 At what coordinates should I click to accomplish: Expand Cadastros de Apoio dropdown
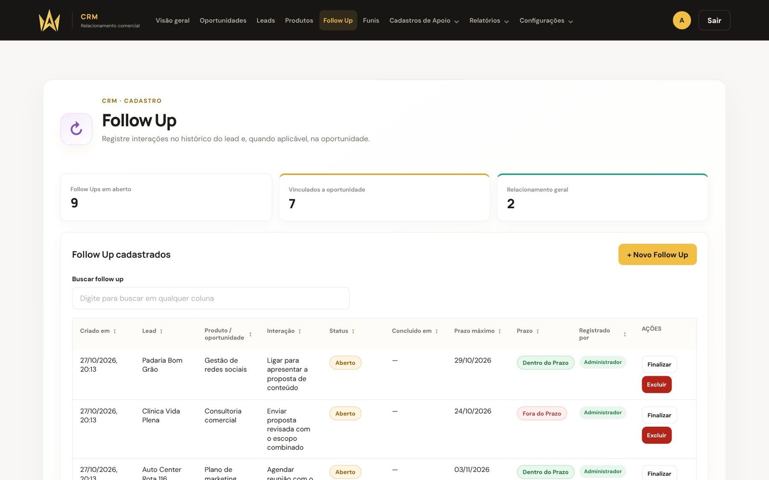pos(424,21)
